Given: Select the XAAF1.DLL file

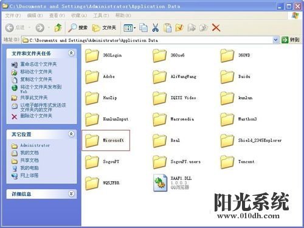Looking at the screenshot, I should 172,183.
